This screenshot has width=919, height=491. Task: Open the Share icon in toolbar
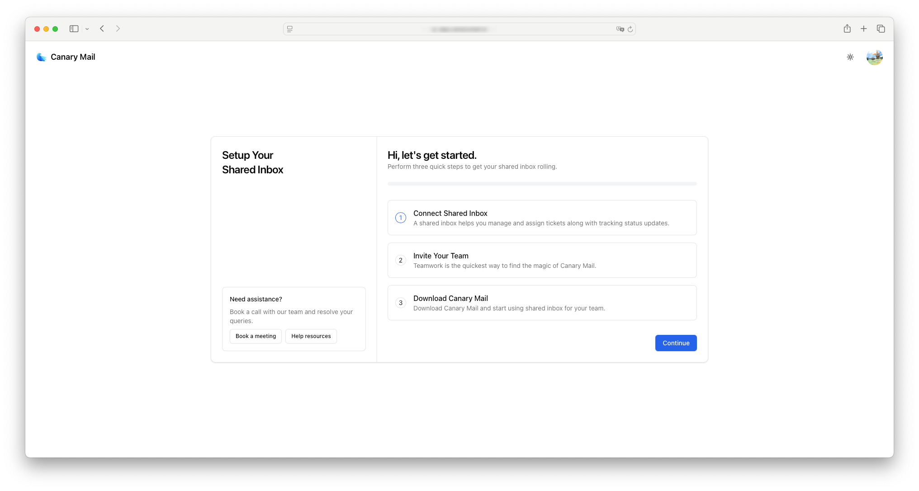click(x=847, y=29)
